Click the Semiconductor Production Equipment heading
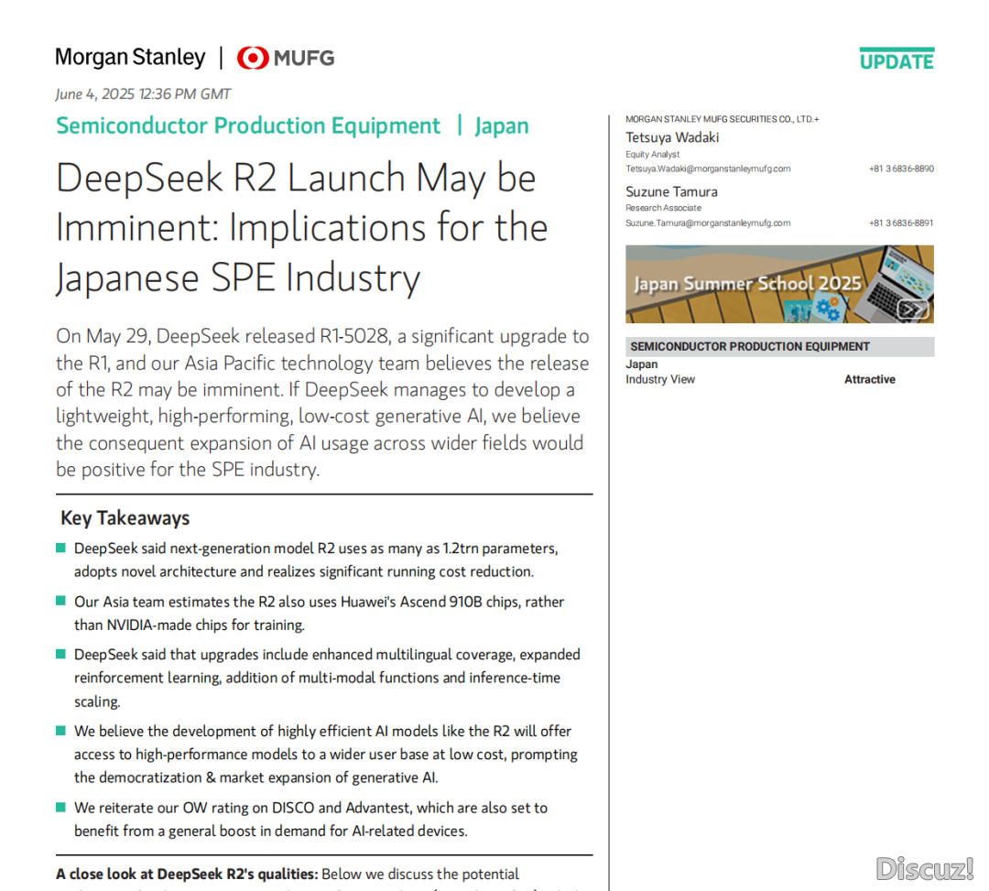 tap(248, 125)
